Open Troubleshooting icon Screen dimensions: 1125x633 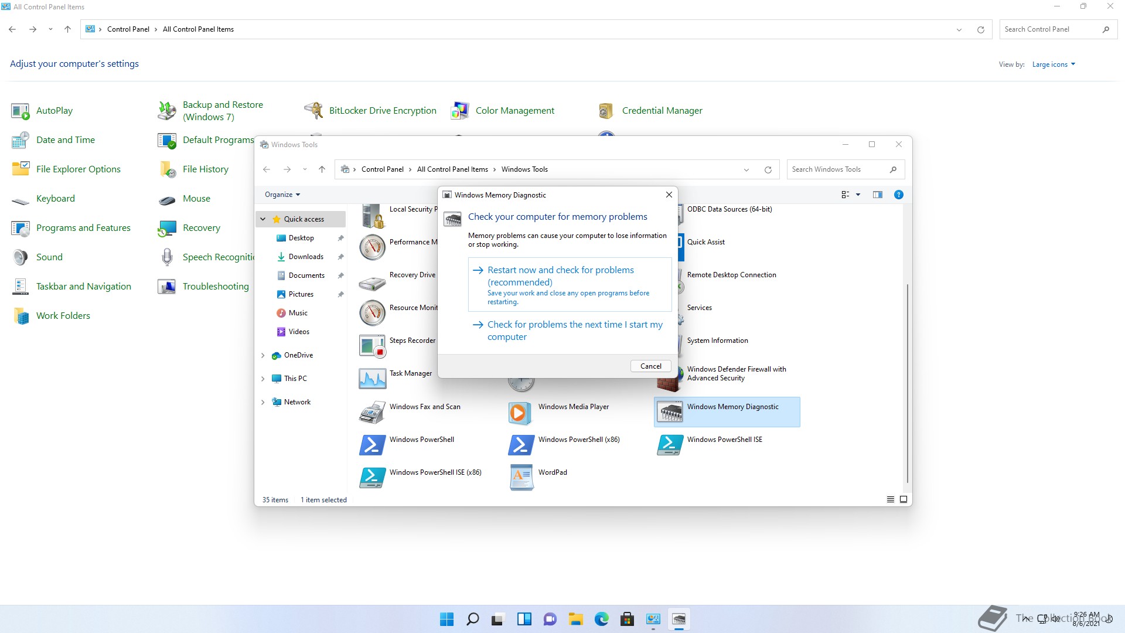pos(167,287)
